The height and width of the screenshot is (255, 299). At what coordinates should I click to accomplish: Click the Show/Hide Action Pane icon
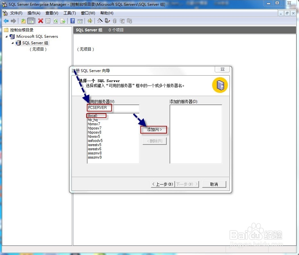[x=80, y=21]
